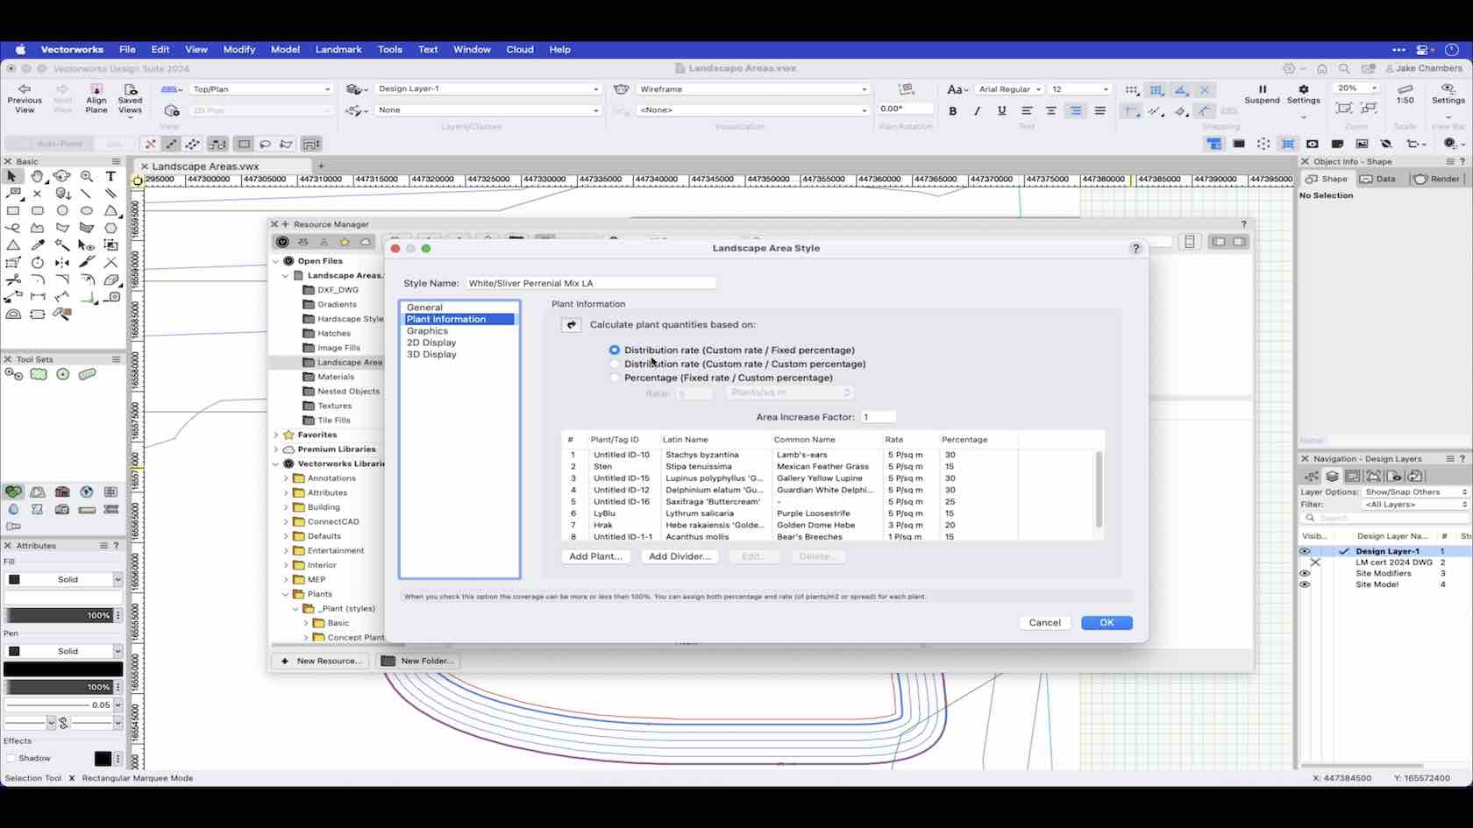Open the Modify menu

click(x=238, y=50)
